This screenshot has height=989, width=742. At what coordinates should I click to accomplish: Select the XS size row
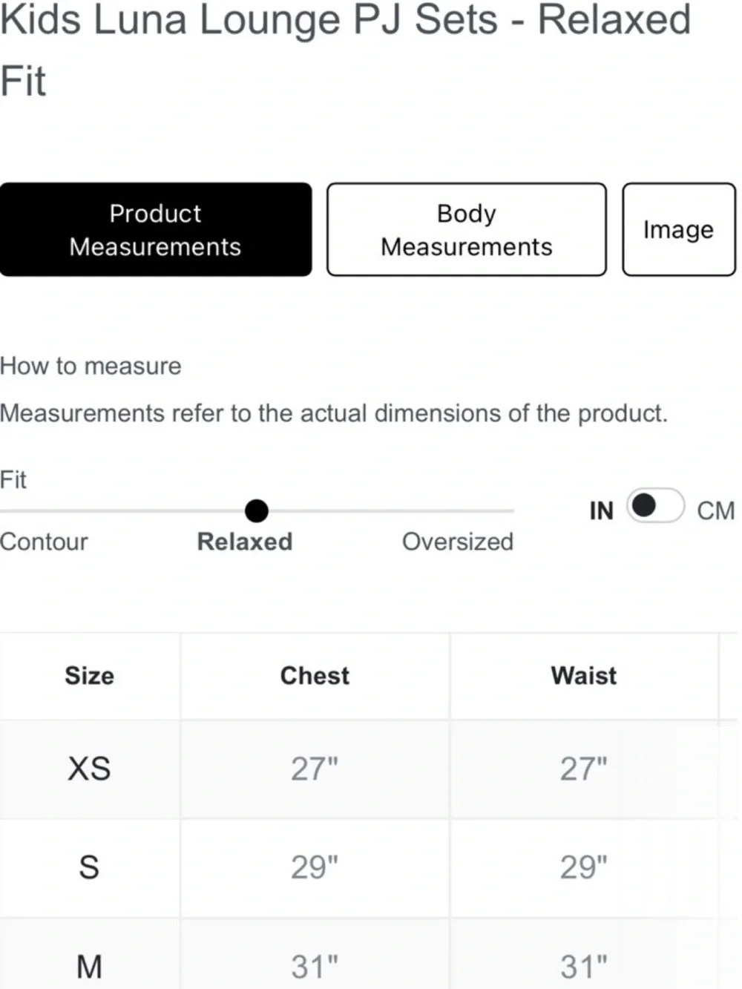click(369, 769)
